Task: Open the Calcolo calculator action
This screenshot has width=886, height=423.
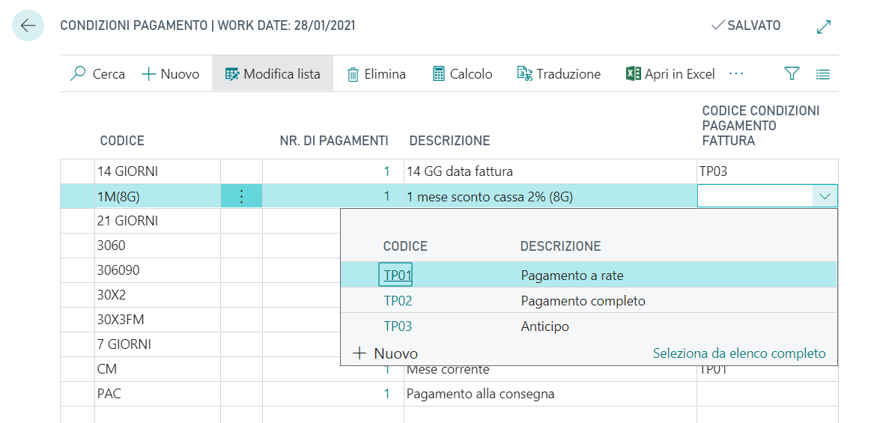Action: 439,73
